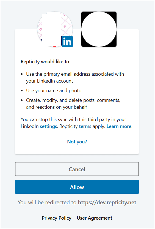
Task: Click the bullet before 'Use your name'
Action: pos(22,91)
